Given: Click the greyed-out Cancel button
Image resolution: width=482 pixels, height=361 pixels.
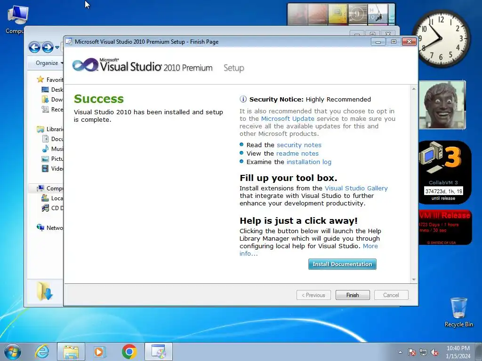Looking at the screenshot, I should pyautogui.click(x=391, y=295).
